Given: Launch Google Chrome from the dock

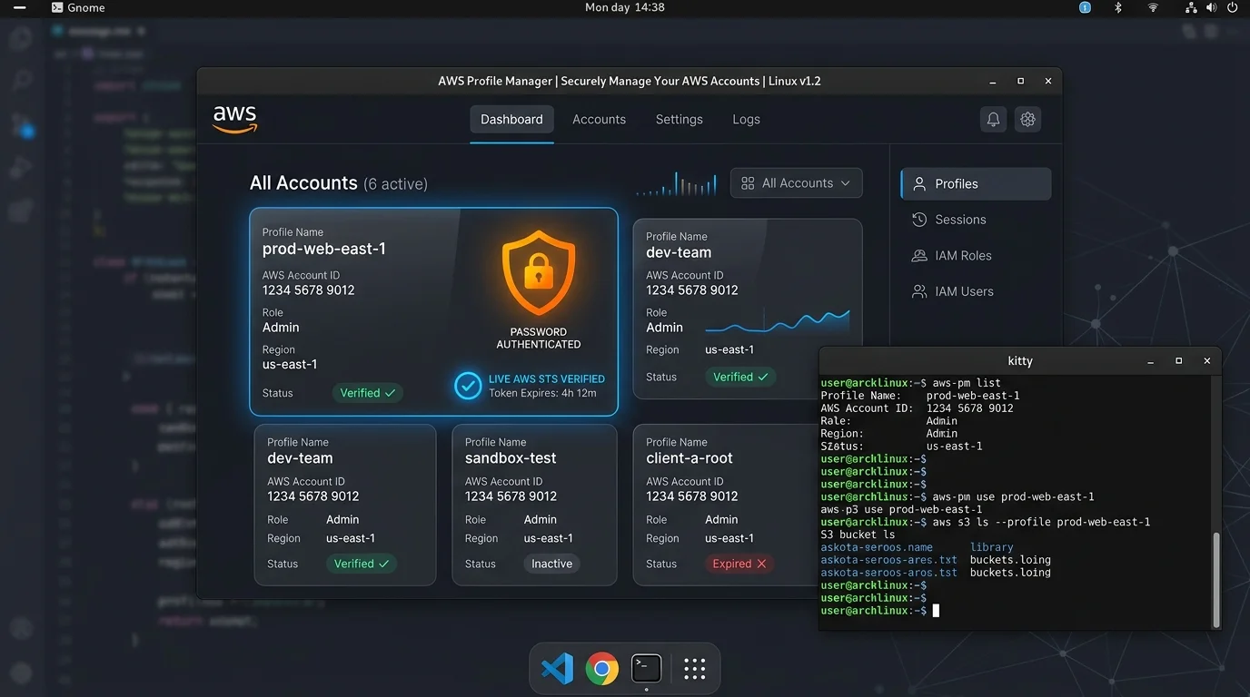Looking at the screenshot, I should (x=601, y=669).
